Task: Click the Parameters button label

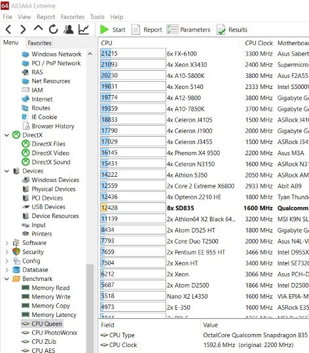Action: (x=195, y=29)
